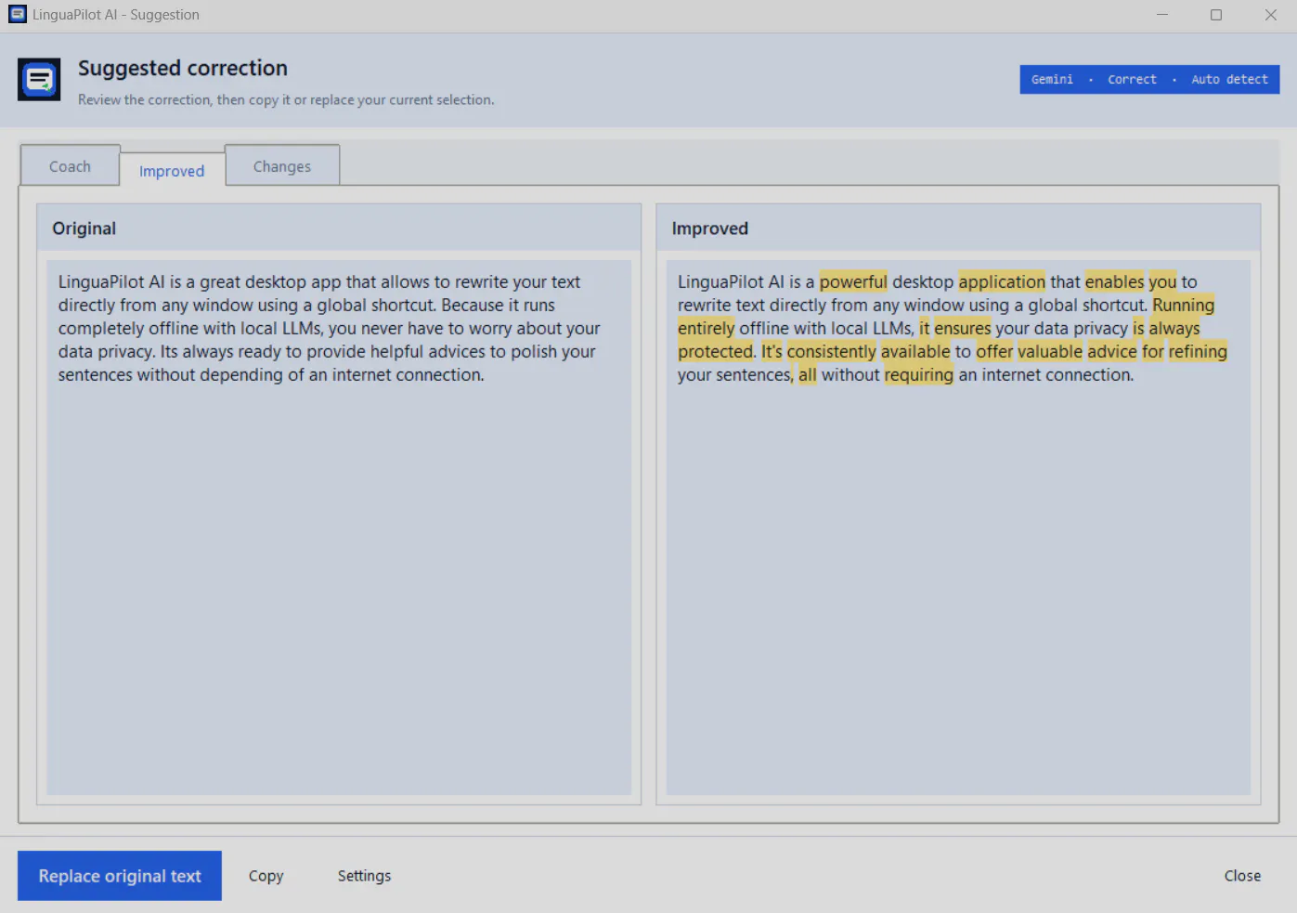The width and height of the screenshot is (1297, 913).
Task: Click the highlighted word 'entirely'
Action: click(706, 328)
